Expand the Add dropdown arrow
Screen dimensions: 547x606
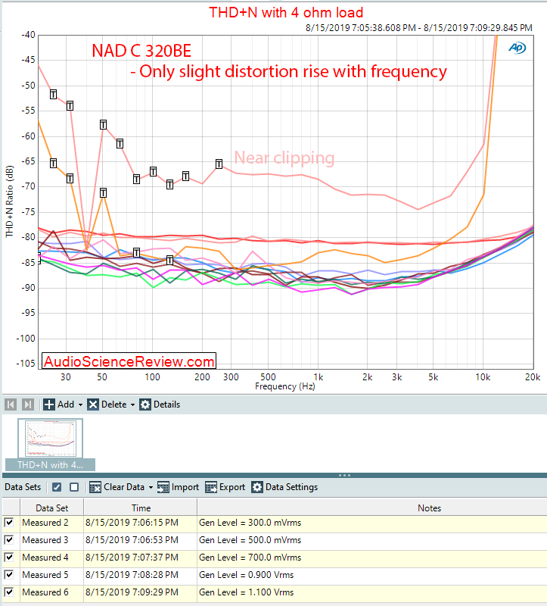[80, 405]
